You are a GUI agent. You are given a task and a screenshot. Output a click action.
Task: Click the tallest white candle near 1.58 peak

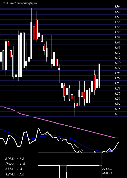31,40
